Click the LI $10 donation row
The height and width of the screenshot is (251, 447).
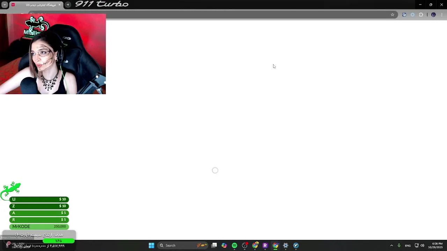coord(39,199)
